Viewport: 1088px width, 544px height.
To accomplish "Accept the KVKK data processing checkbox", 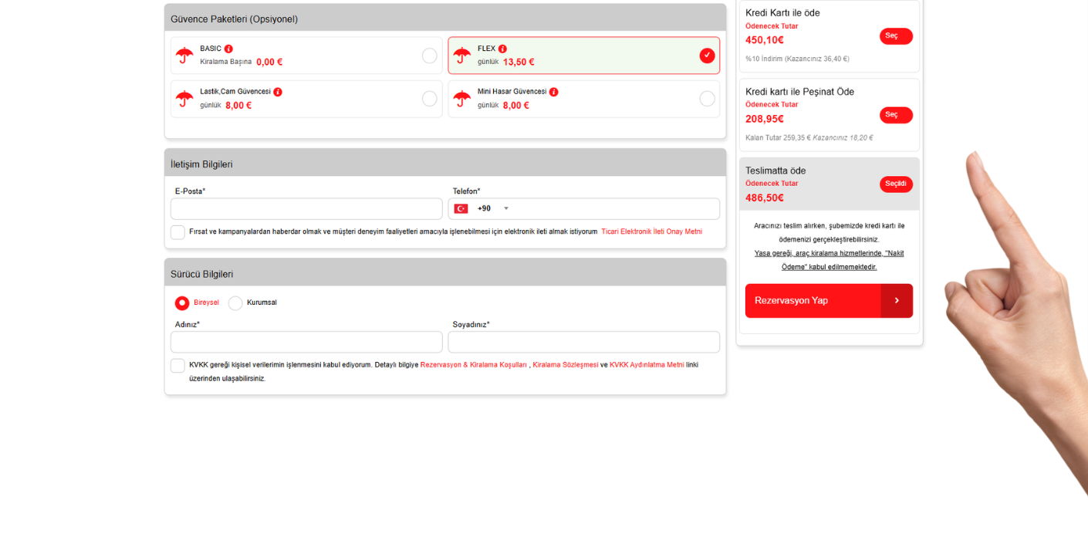I will [x=177, y=366].
